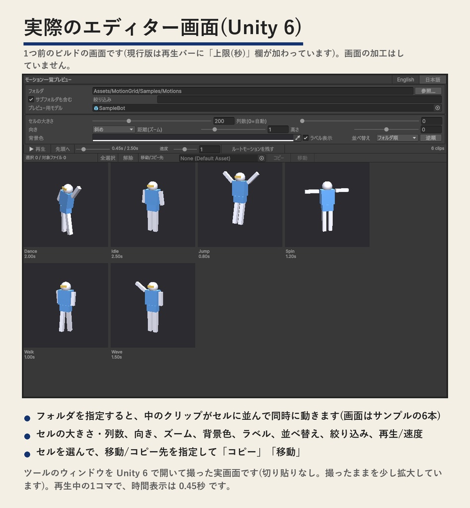Click the 逆順 reverse order button
Image resolution: width=470 pixels, height=508 pixels.
430,138
